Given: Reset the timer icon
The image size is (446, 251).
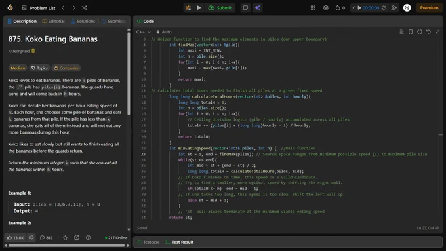Looking at the screenshot, I should click(384, 8).
